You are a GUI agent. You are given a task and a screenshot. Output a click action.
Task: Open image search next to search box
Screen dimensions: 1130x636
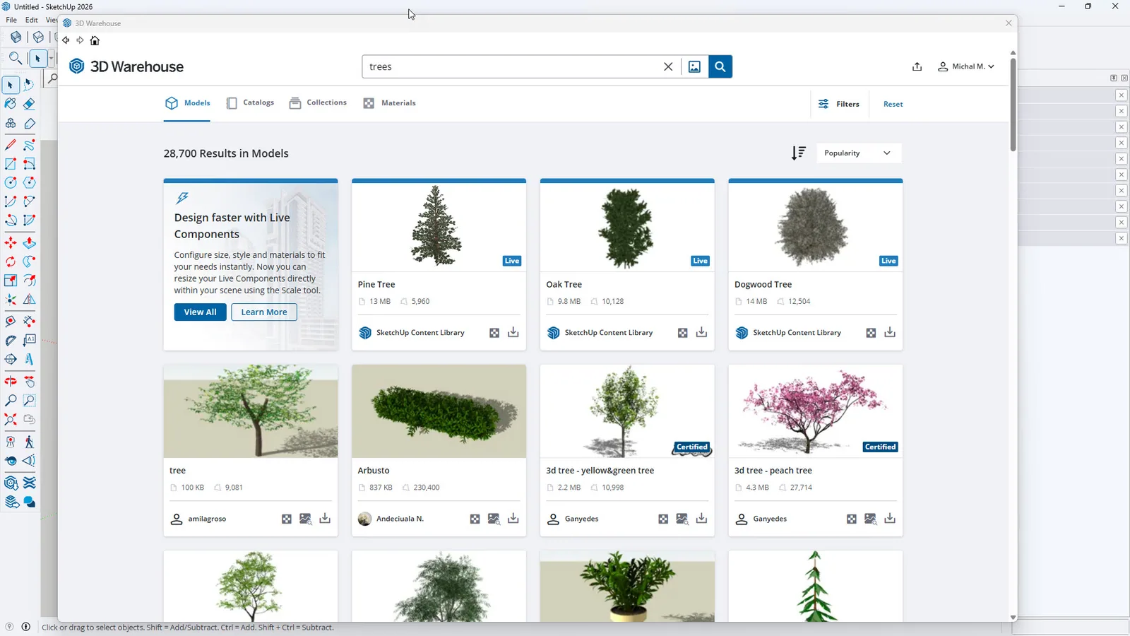click(694, 66)
